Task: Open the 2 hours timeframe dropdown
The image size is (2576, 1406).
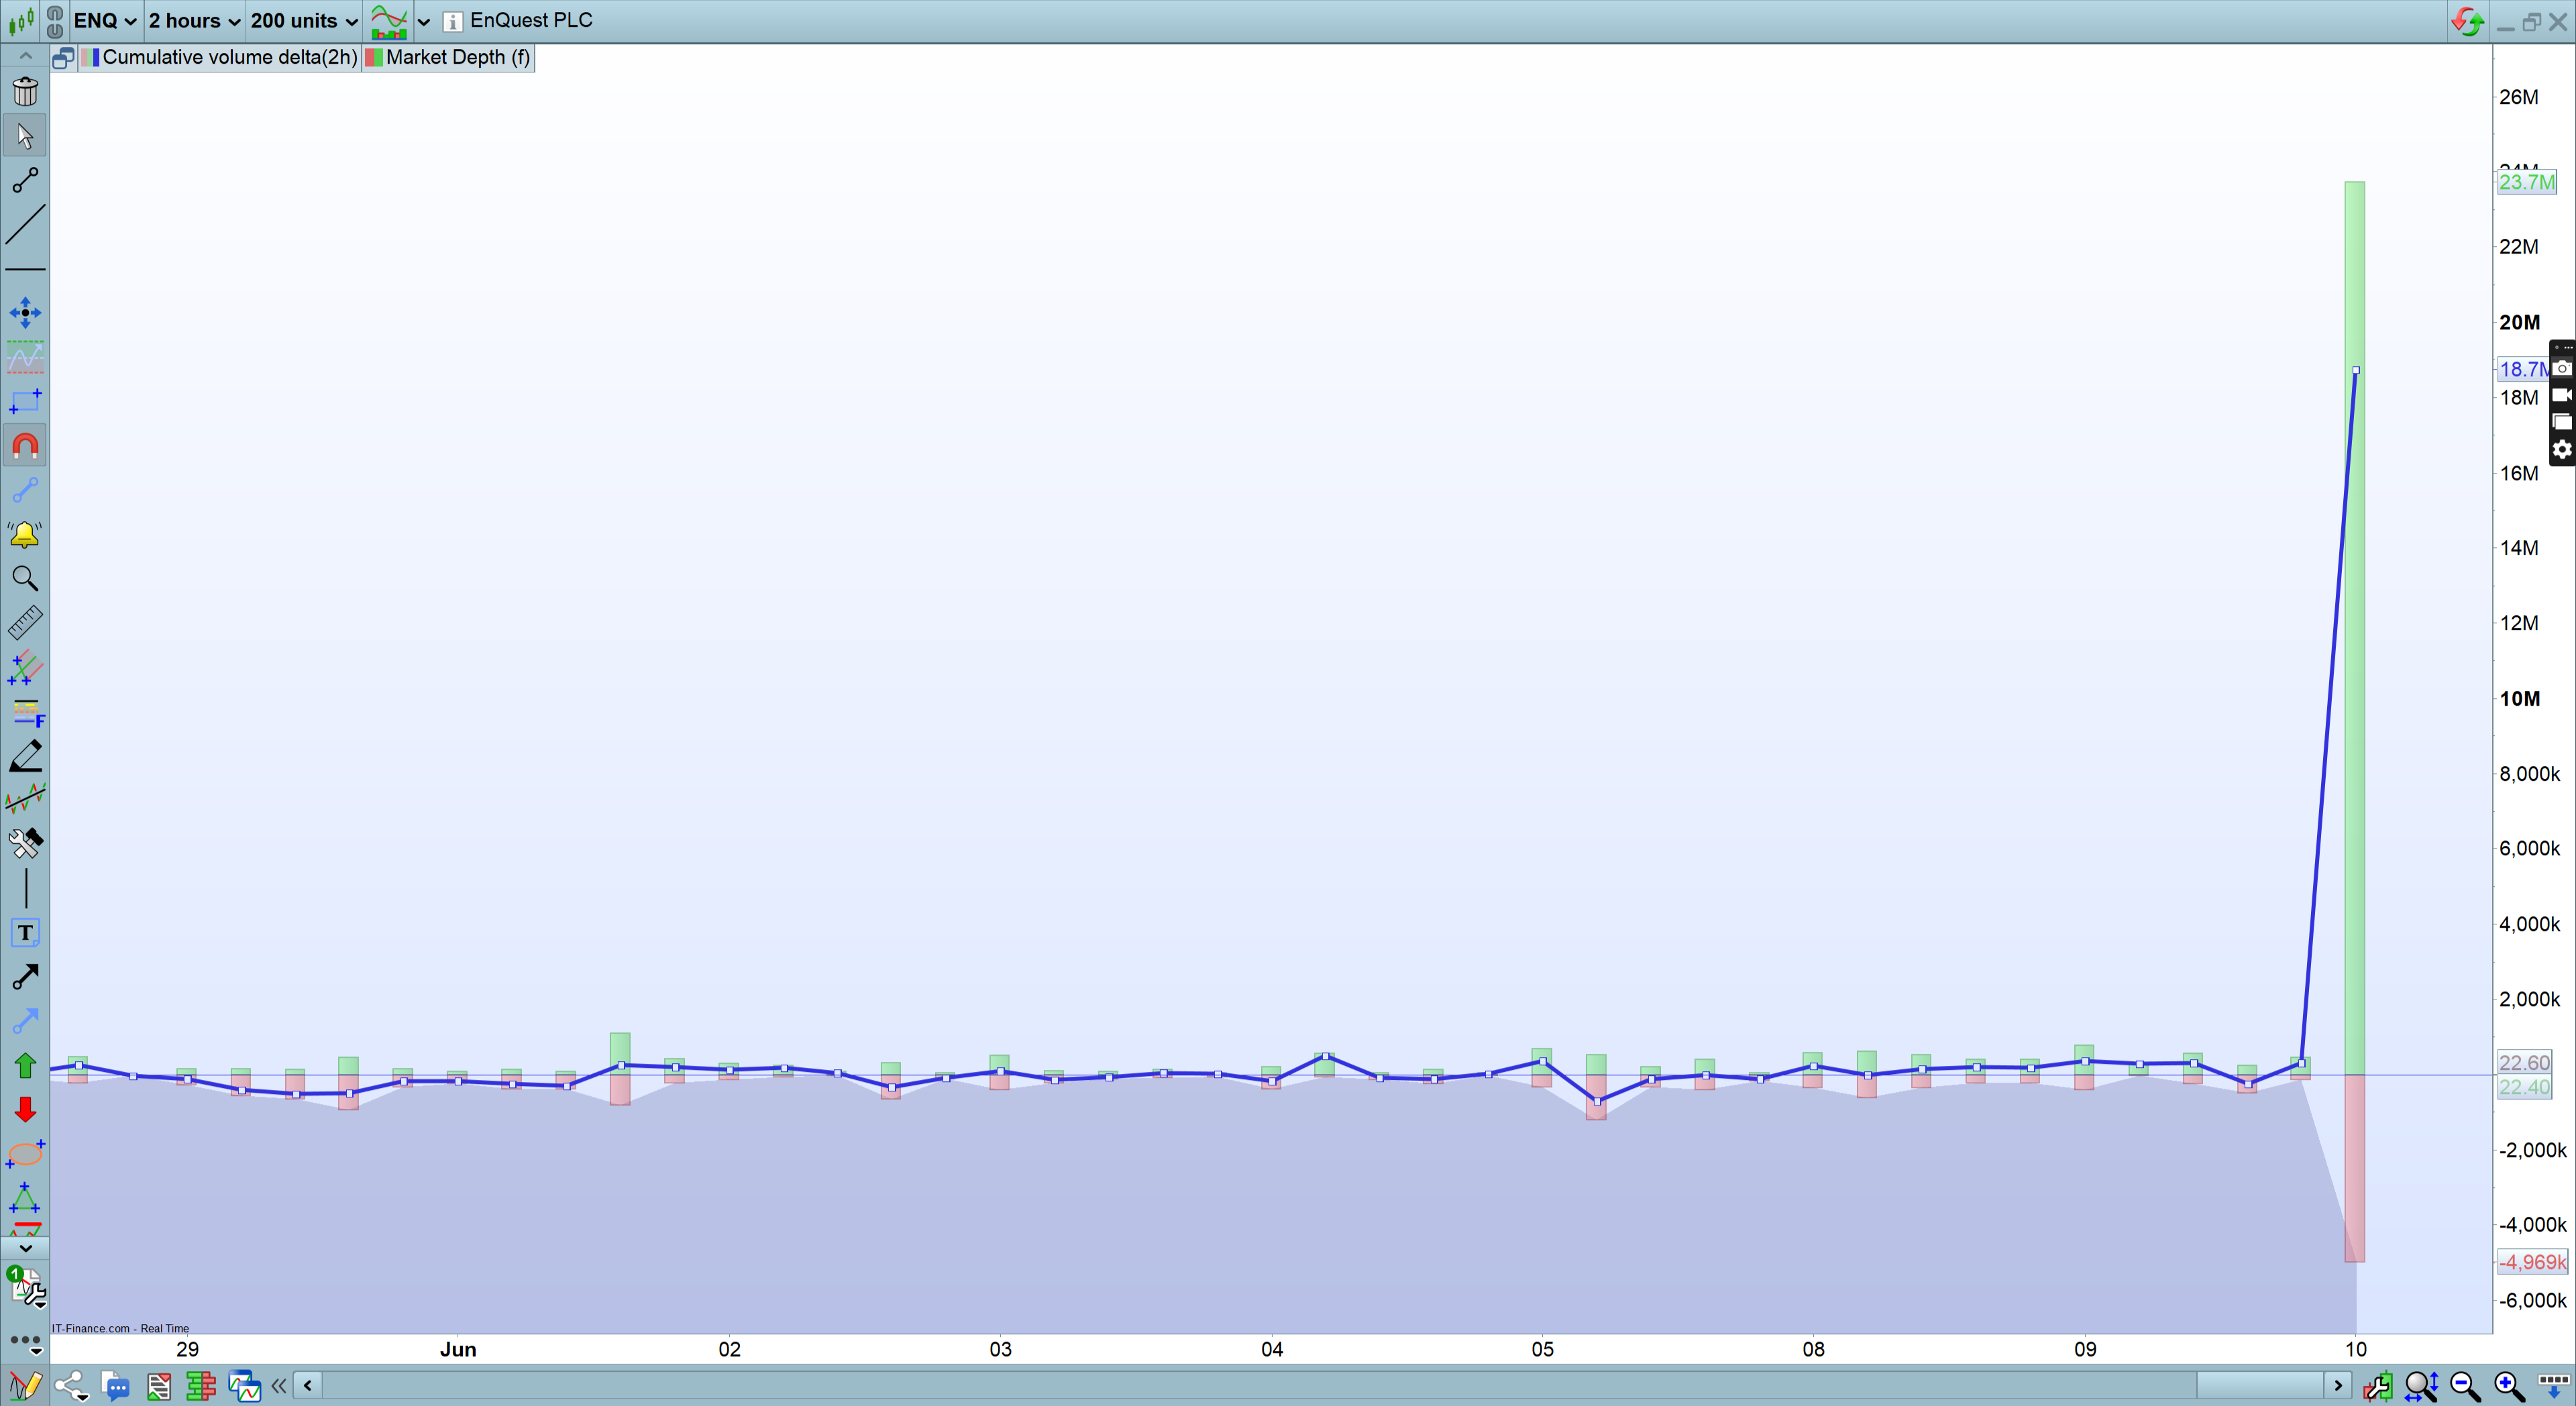Action: click(x=194, y=21)
